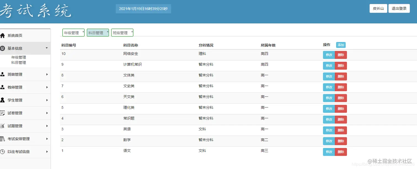This screenshot has width=417, height=169.
Task: Click 删除 for 常识题
Action: [x=341, y=120]
